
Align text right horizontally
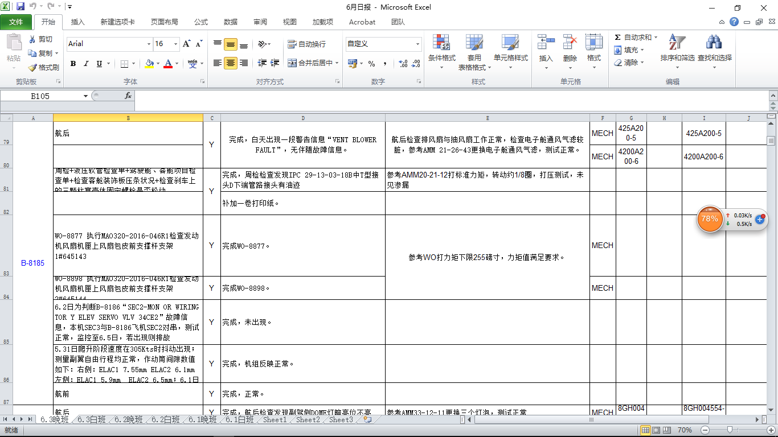[244, 63]
